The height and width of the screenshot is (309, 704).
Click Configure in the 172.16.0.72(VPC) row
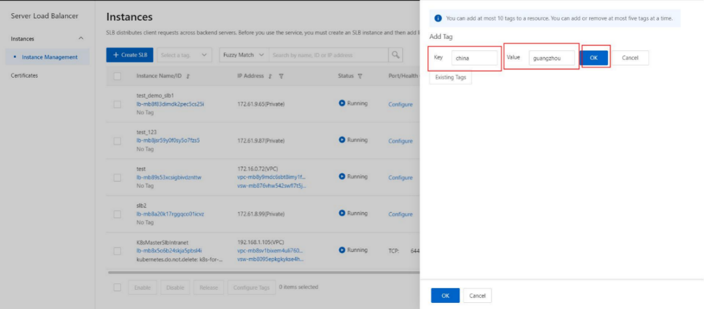[x=401, y=178]
